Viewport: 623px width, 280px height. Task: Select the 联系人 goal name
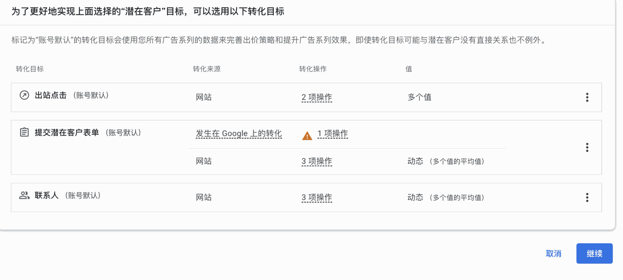pos(47,195)
